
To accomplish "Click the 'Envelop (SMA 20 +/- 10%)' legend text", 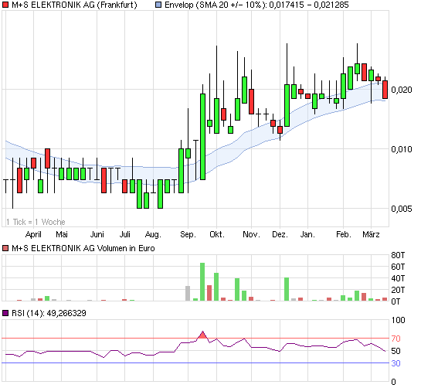I will point(216,5).
